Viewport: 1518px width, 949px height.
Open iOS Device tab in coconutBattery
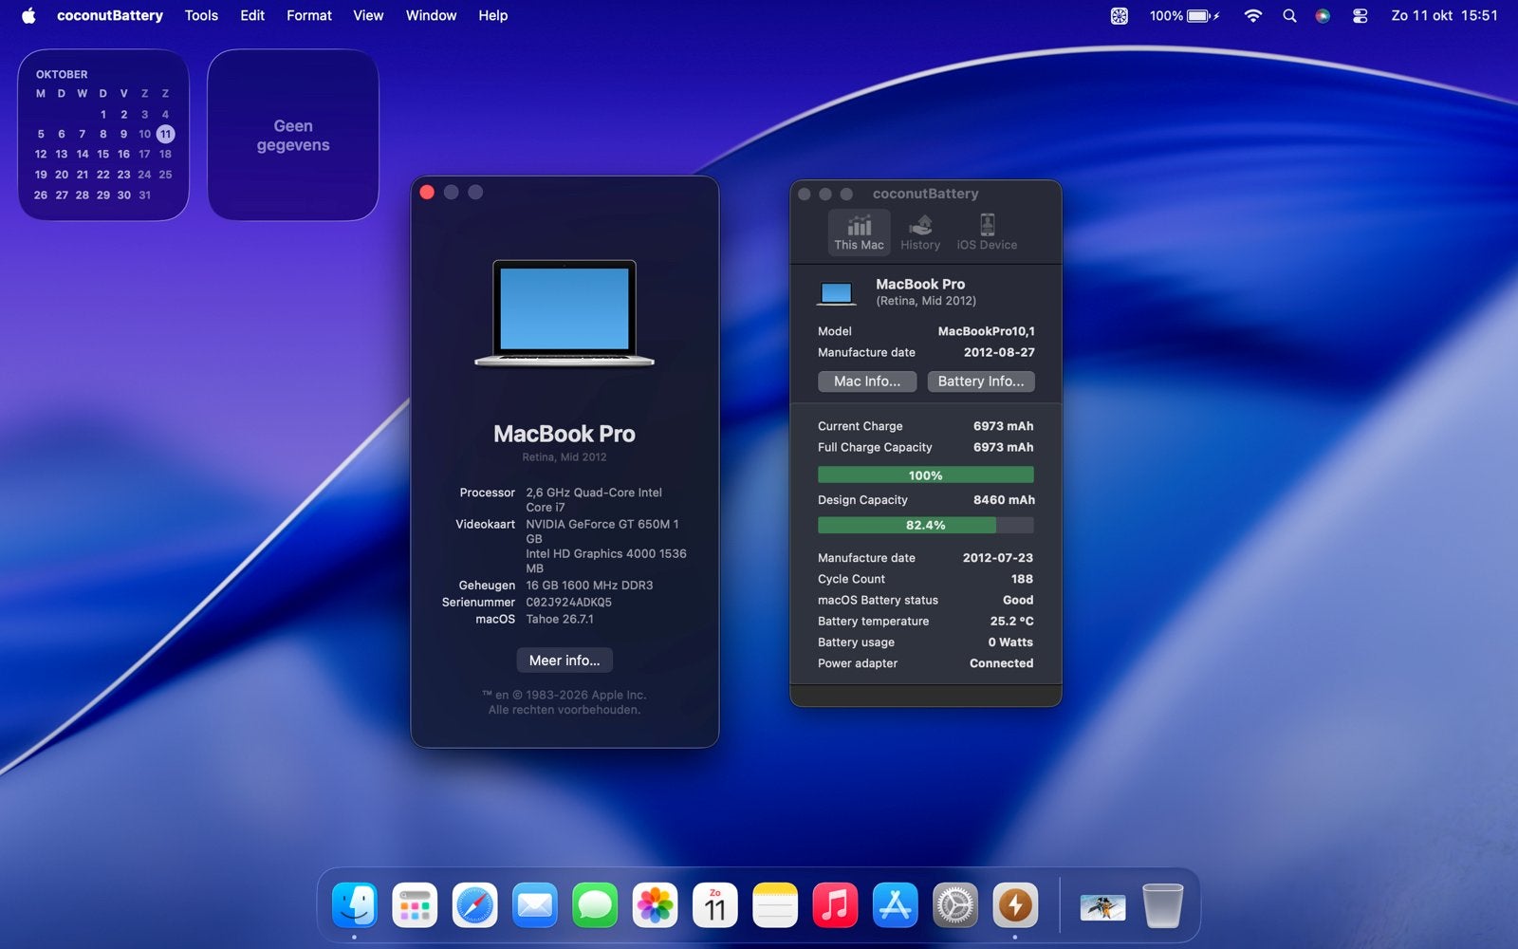point(987,233)
